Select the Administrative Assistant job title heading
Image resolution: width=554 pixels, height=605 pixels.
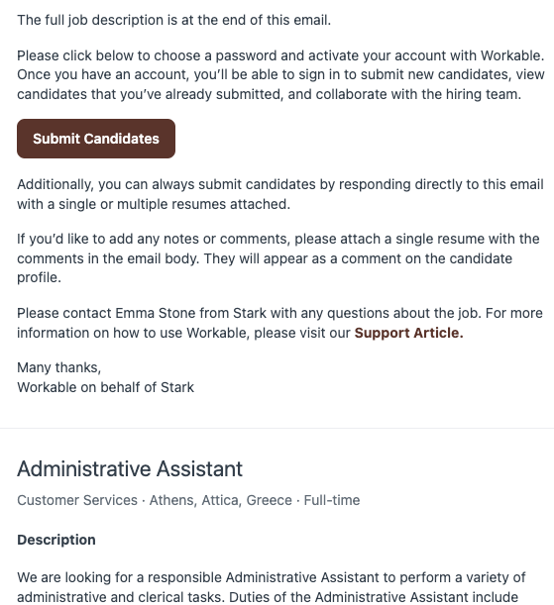coord(130,468)
